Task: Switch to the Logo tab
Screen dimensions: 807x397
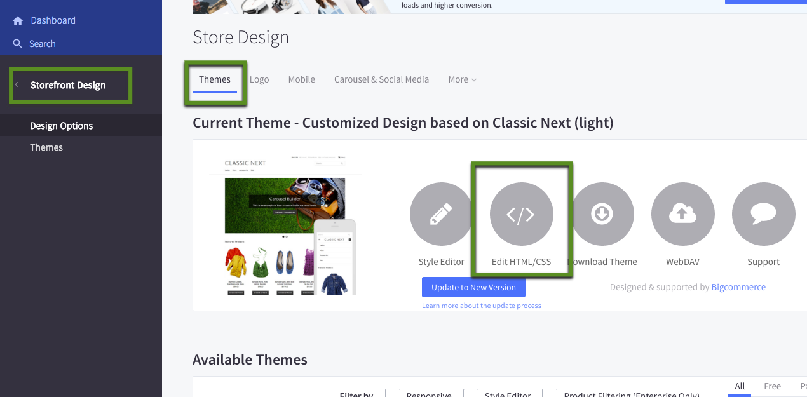Action: pyautogui.click(x=259, y=79)
